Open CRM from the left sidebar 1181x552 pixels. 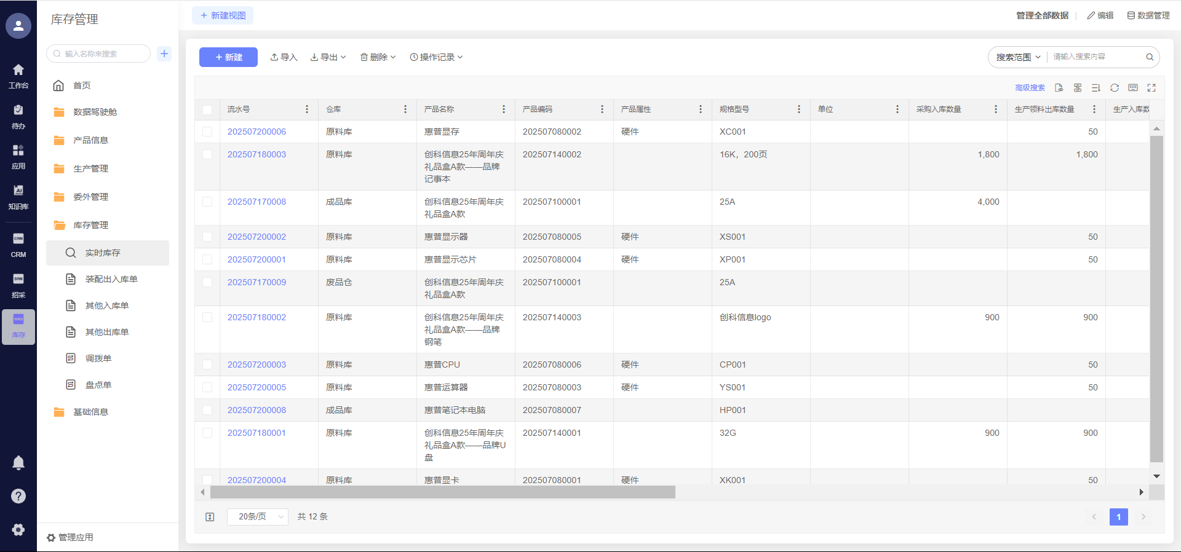tap(18, 245)
